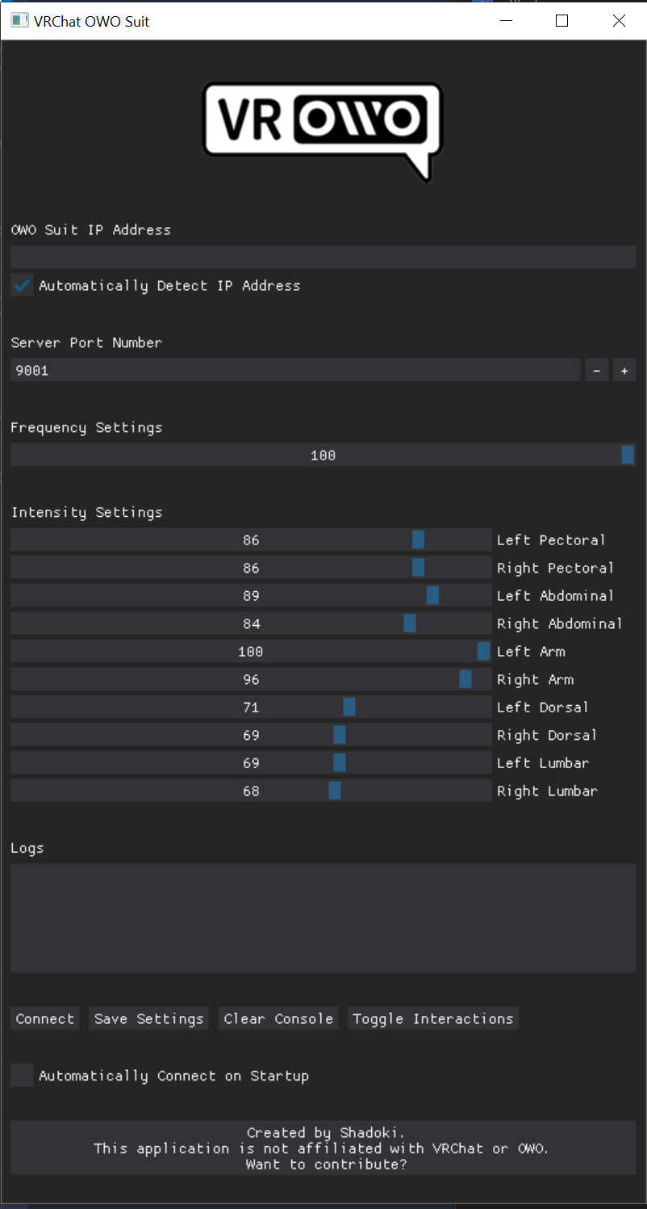Click the Server Port Number field showing 9001
Viewport: 647px width, 1209px height.
tap(295, 371)
